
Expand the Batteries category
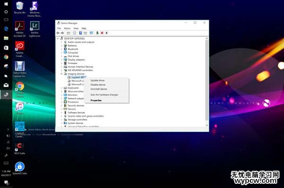click(x=62, y=46)
